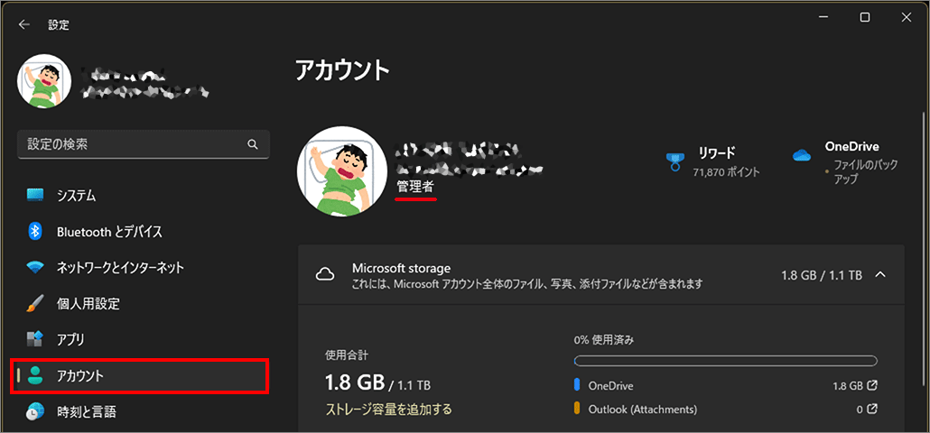Image resolution: width=930 pixels, height=433 pixels.
Task: Click the 個人用設定 paintbrush icon
Action: click(x=35, y=304)
